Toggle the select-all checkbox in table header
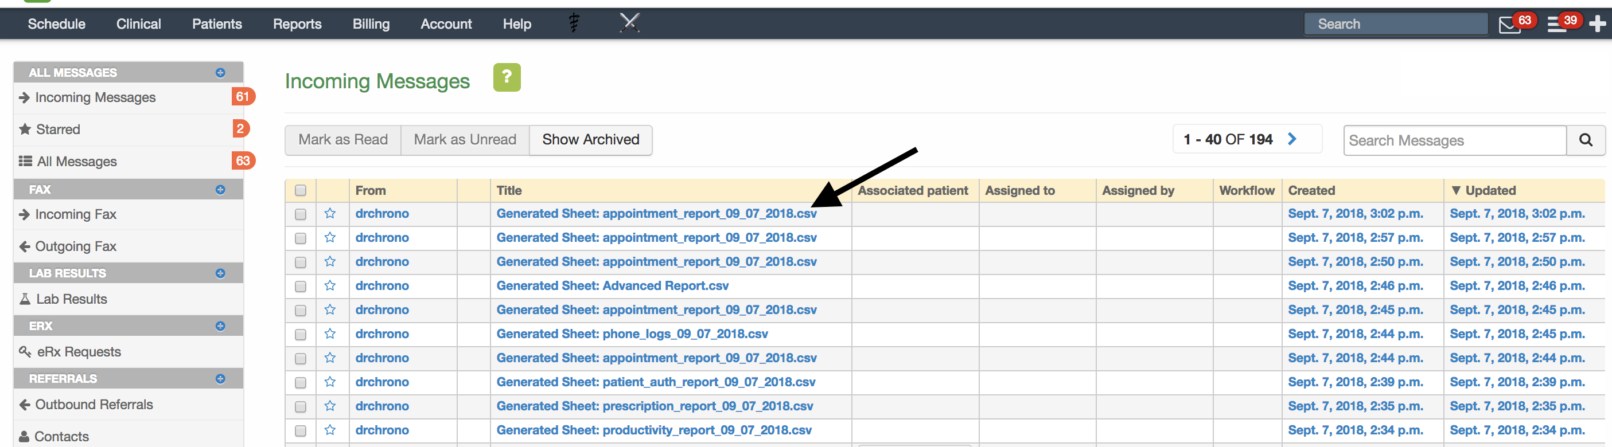Screen dimensions: 1612x447 301,191
